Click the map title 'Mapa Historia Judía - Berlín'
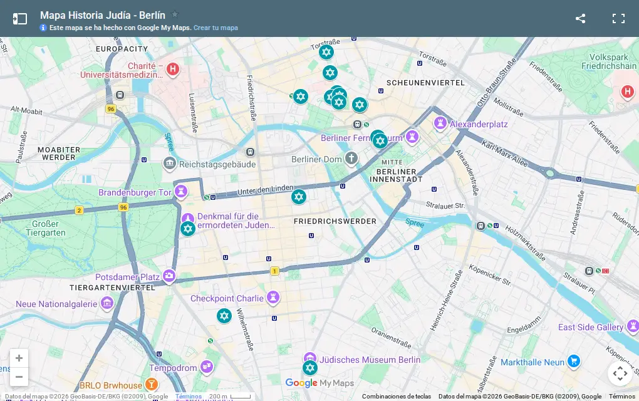The width and height of the screenshot is (639, 401). (x=103, y=15)
